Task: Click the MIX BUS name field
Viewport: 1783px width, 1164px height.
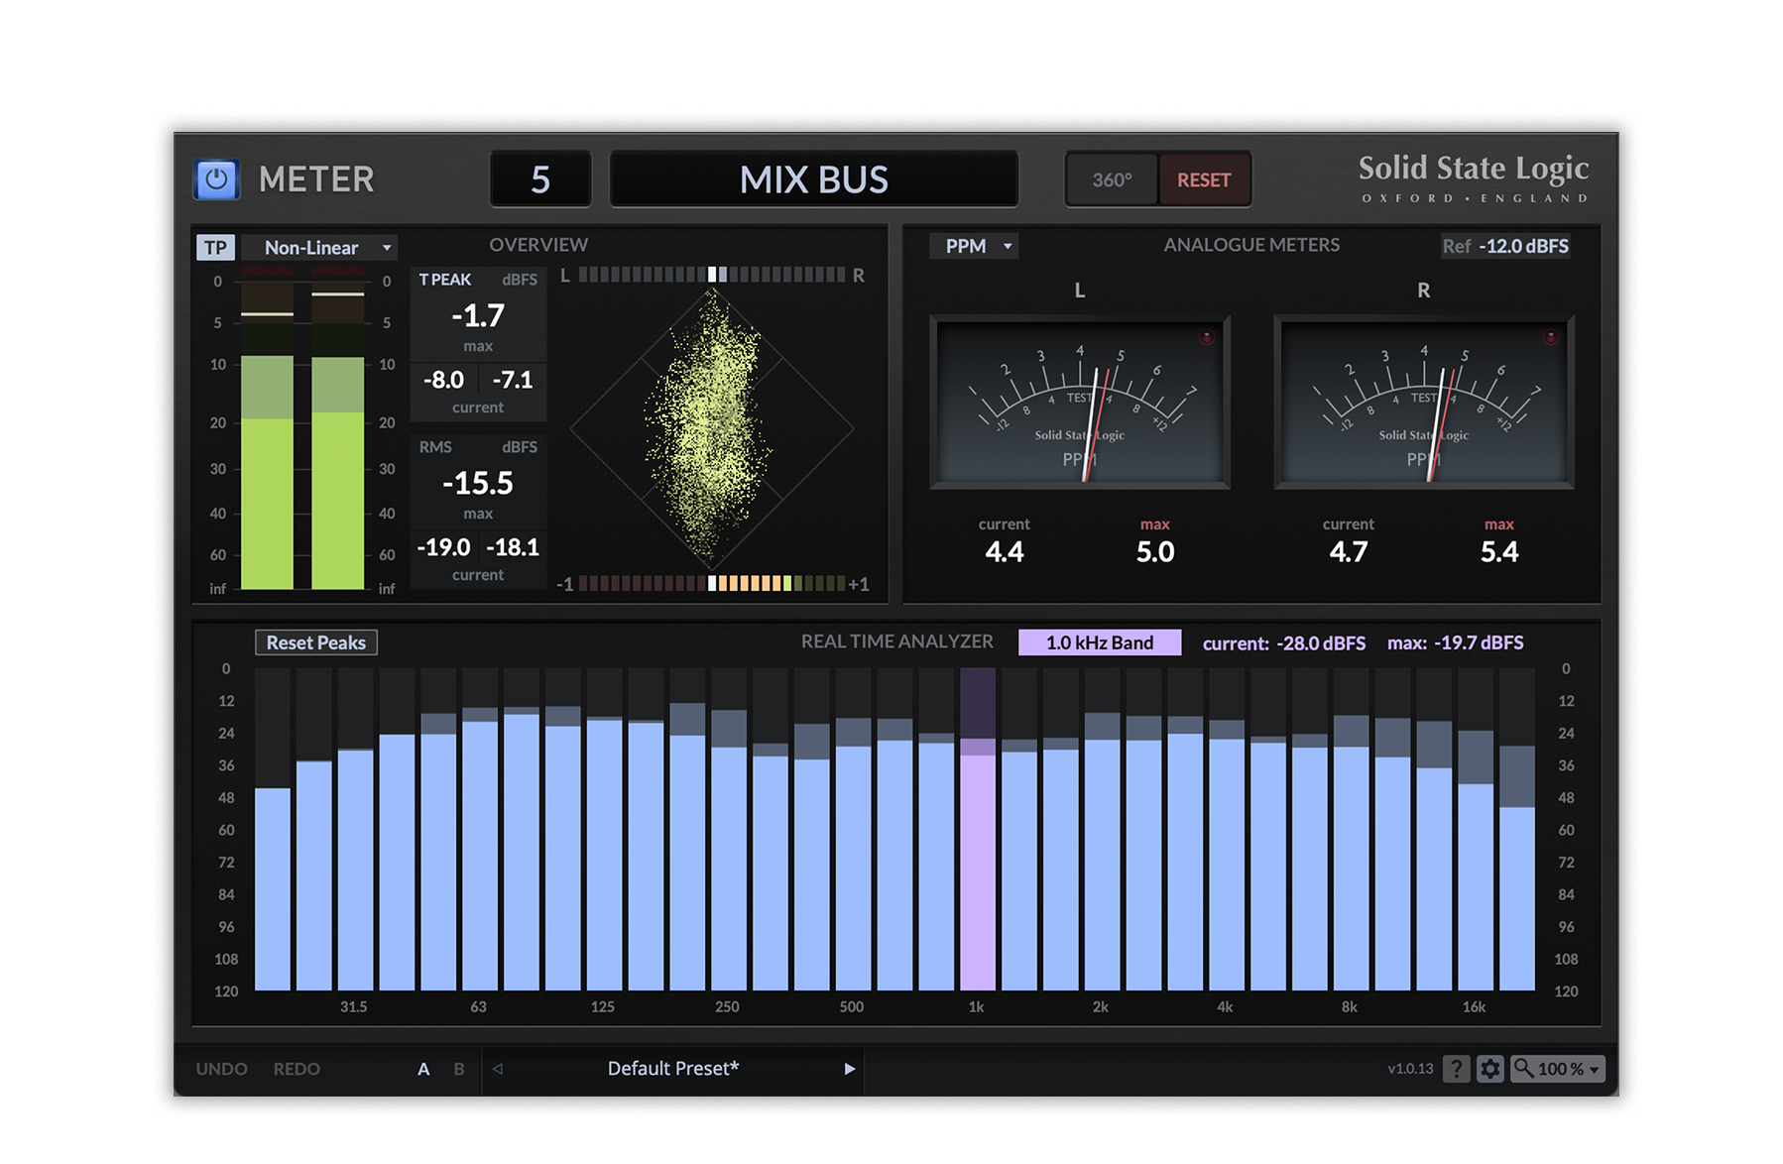Action: click(x=813, y=179)
